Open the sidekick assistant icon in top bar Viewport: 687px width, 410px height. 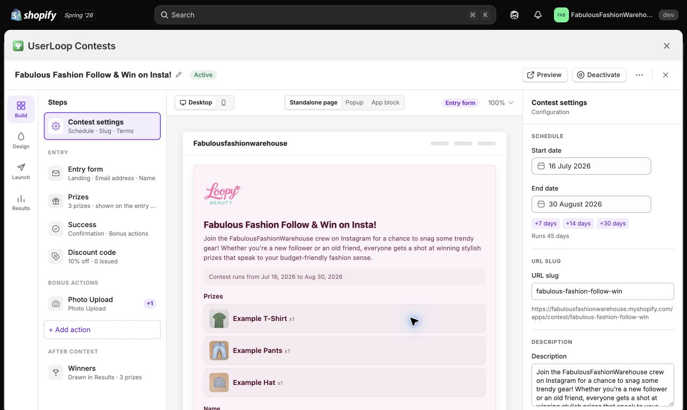tap(514, 15)
